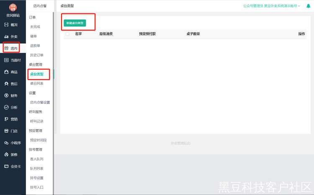Open 催单 submenu item
This screenshot has height=195, width=314.
pos(33,36)
